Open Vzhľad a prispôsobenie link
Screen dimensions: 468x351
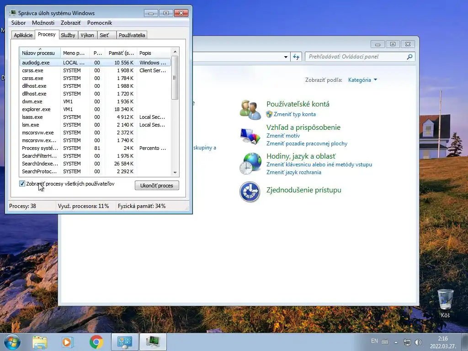tap(303, 128)
